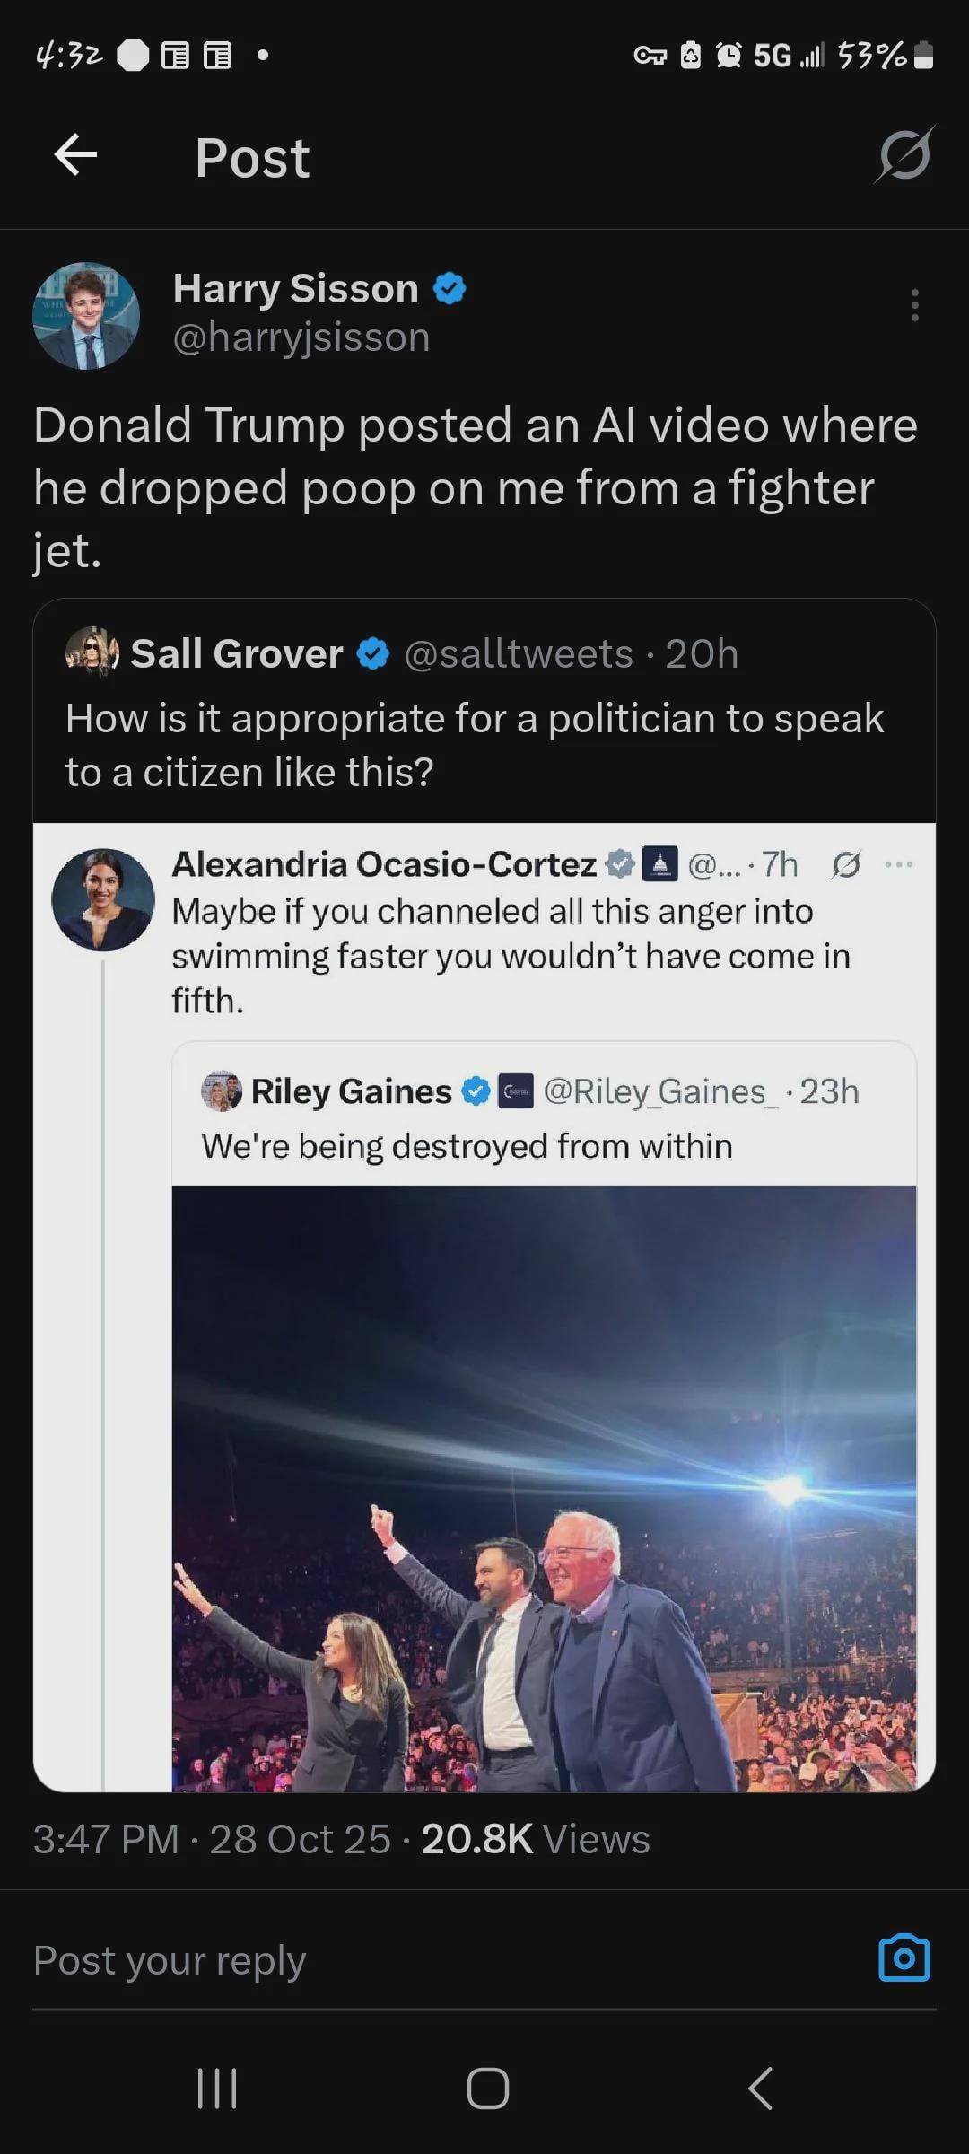Image resolution: width=969 pixels, height=2154 pixels.
Task: Tap Riley Gaines' verified badge
Action: 476,1091
